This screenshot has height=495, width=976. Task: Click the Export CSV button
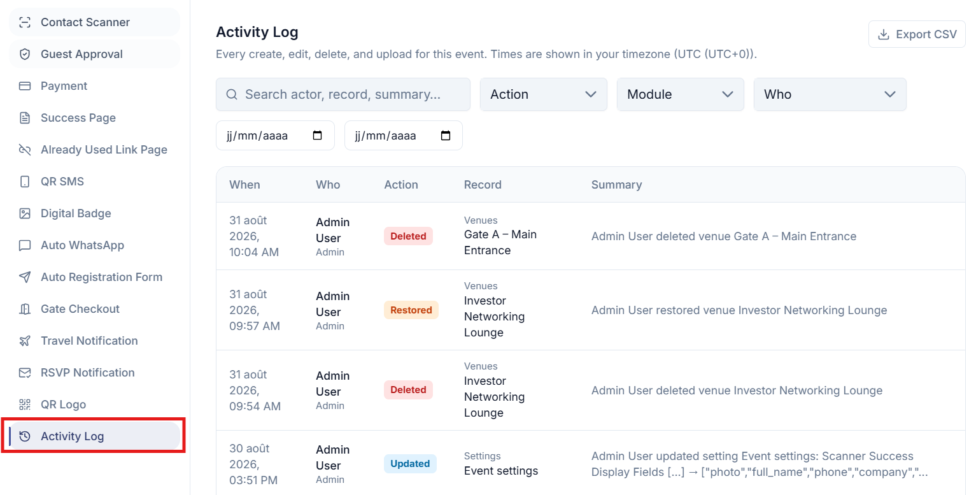point(917,34)
